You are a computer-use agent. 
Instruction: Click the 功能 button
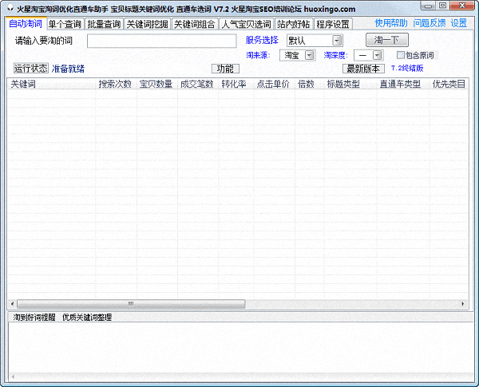(225, 69)
